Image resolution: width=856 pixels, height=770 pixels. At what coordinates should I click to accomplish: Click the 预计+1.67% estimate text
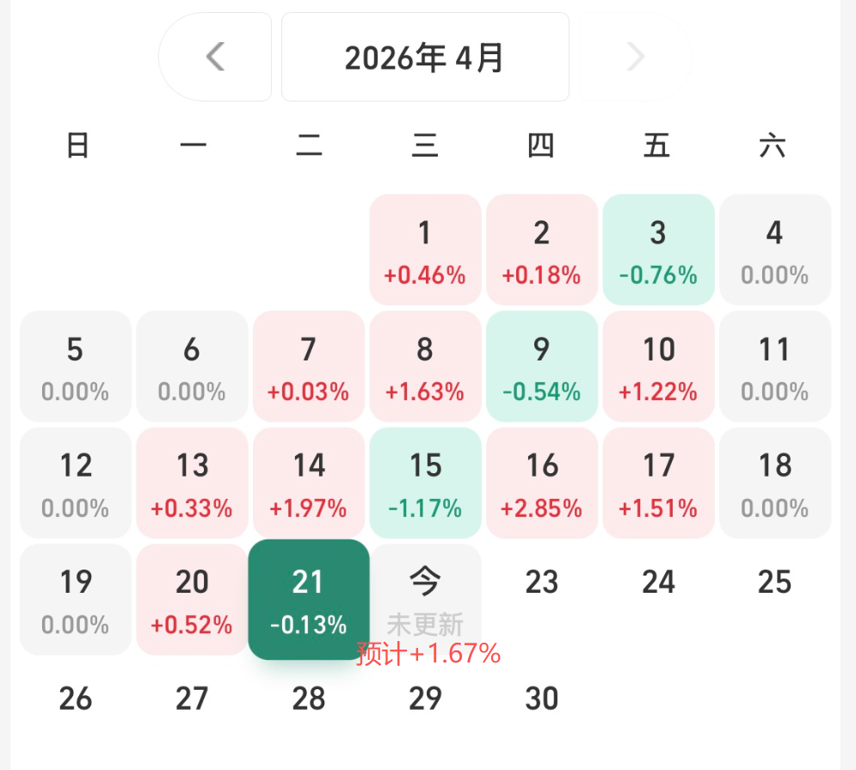point(428,654)
